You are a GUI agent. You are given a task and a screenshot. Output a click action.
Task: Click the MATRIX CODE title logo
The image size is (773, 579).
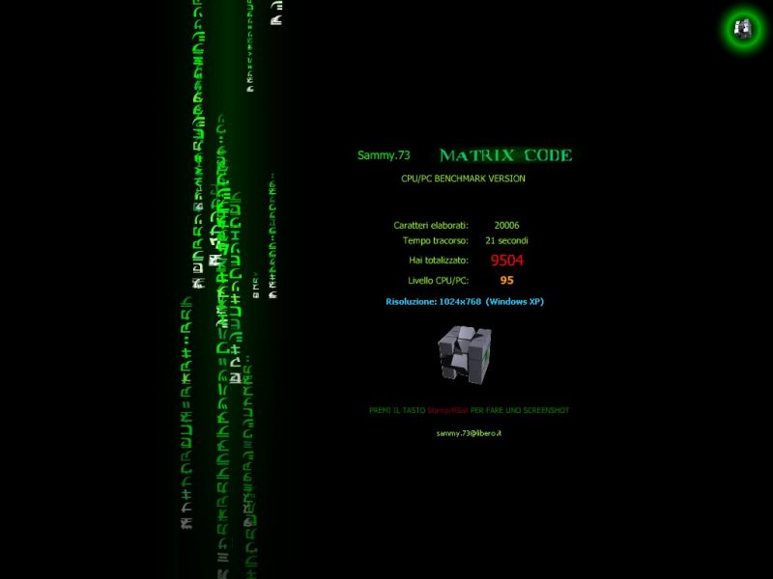coord(505,155)
